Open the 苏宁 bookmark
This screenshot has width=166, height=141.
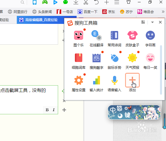(x=126, y=12)
